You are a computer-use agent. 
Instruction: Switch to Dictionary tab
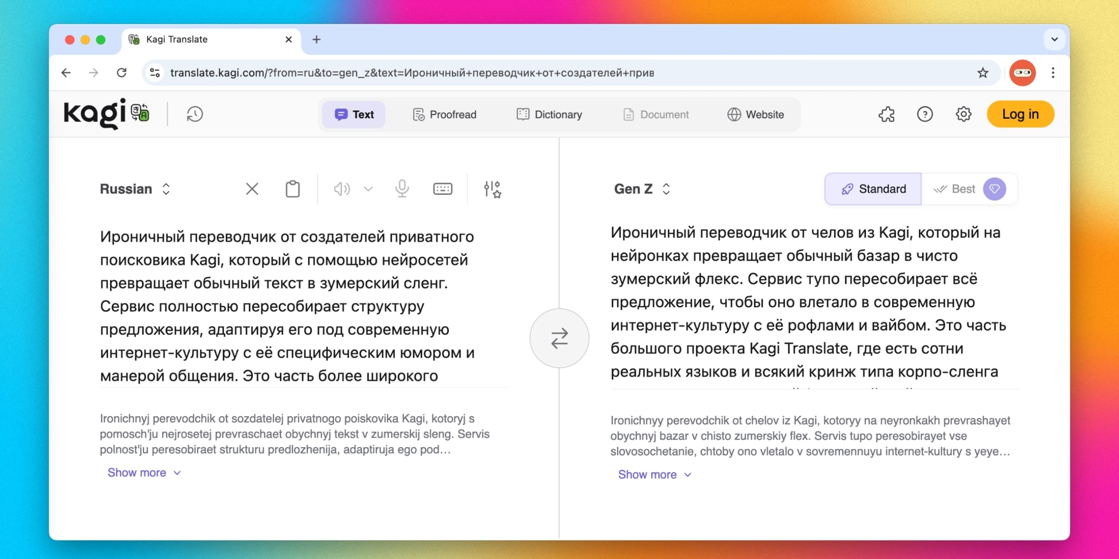coord(549,114)
